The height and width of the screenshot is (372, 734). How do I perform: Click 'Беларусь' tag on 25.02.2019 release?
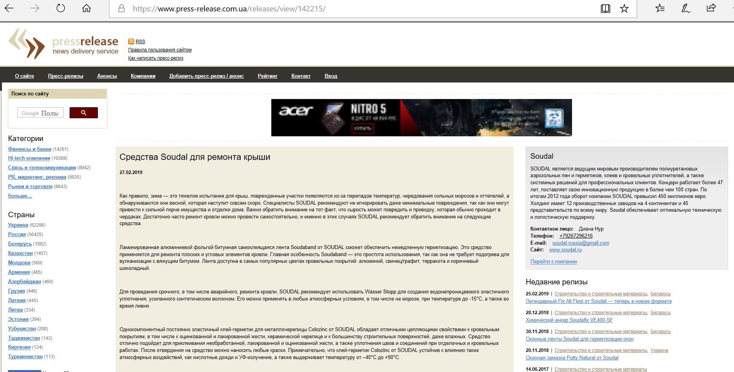[x=660, y=293]
